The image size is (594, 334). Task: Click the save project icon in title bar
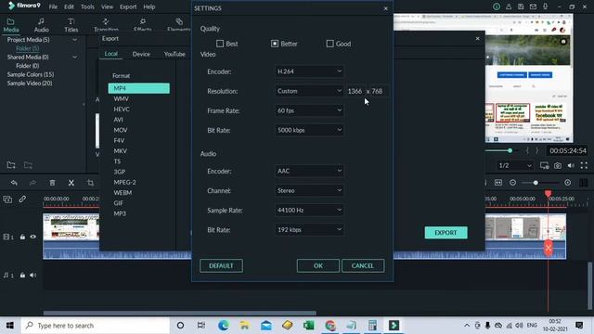(521, 6)
